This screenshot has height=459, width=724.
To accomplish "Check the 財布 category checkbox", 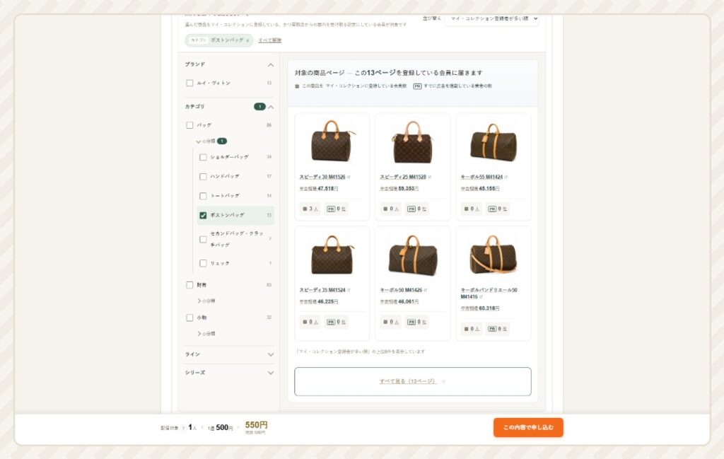I will tap(189, 285).
